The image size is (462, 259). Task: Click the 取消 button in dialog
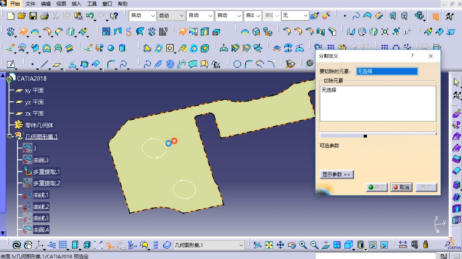pos(402,187)
